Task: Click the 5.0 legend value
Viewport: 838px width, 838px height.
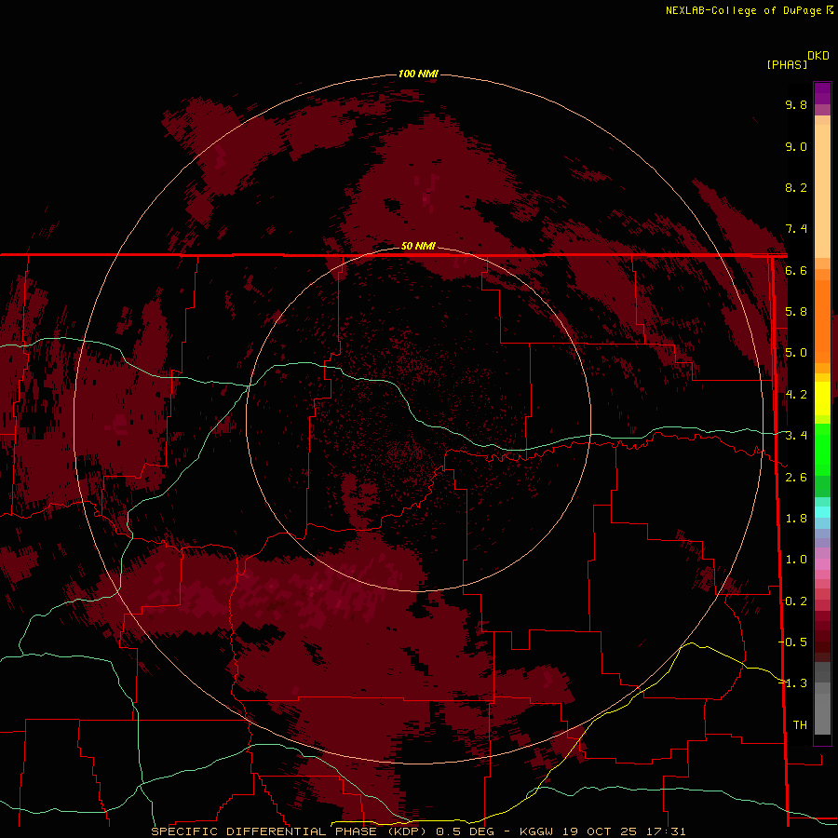Action: (796, 353)
